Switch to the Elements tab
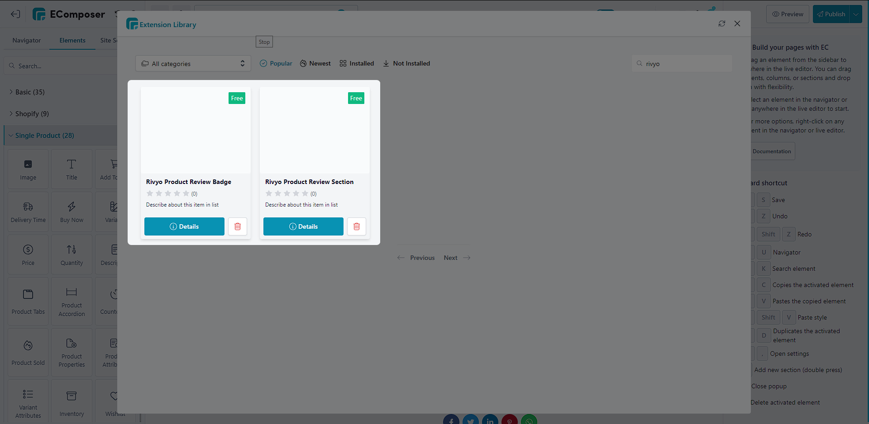 pos(72,40)
